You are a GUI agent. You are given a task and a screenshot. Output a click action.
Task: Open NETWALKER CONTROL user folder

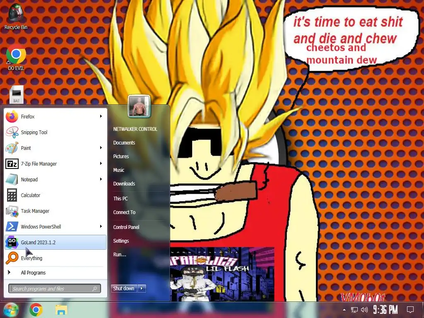click(135, 129)
